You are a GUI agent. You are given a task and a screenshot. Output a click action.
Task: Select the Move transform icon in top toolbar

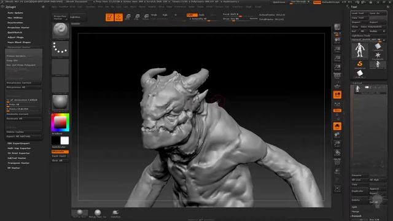[128, 17]
